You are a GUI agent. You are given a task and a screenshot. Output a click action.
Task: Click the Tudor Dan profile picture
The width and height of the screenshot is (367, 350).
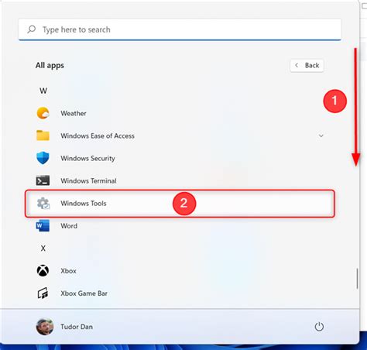point(45,327)
